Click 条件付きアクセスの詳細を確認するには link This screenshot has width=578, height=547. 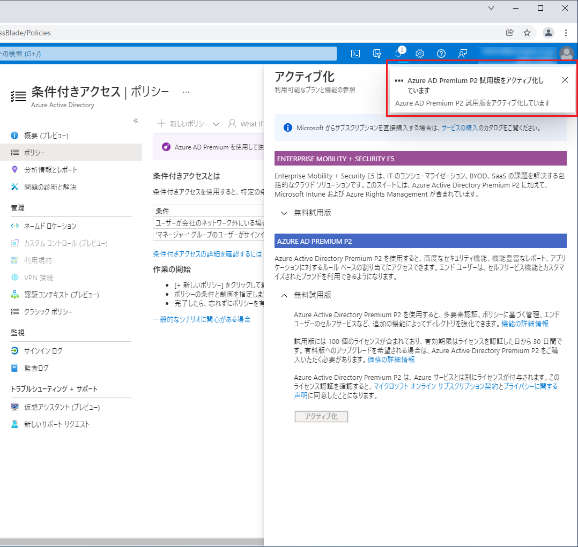(x=208, y=254)
